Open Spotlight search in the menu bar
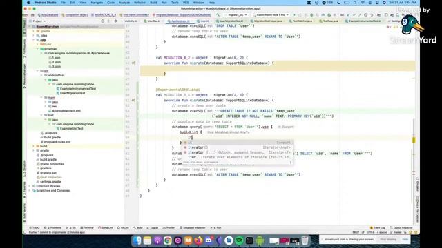The height and width of the screenshot is (248, 442). point(354,3)
